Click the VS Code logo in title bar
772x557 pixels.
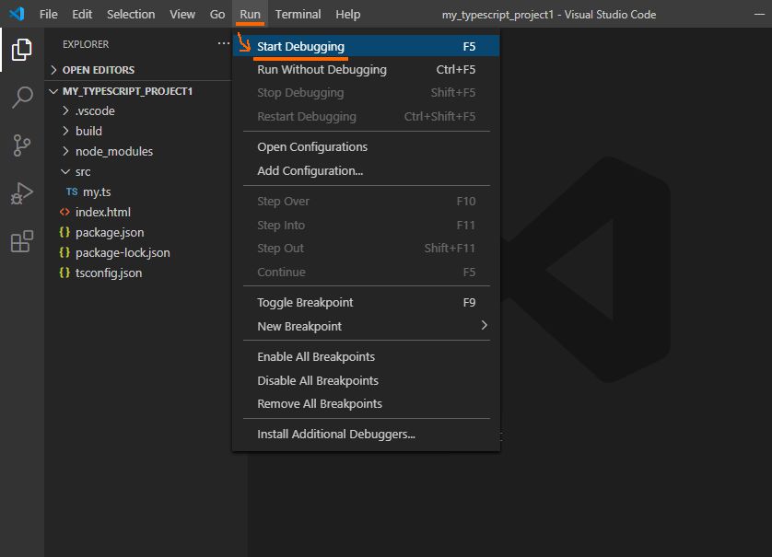[x=16, y=14]
